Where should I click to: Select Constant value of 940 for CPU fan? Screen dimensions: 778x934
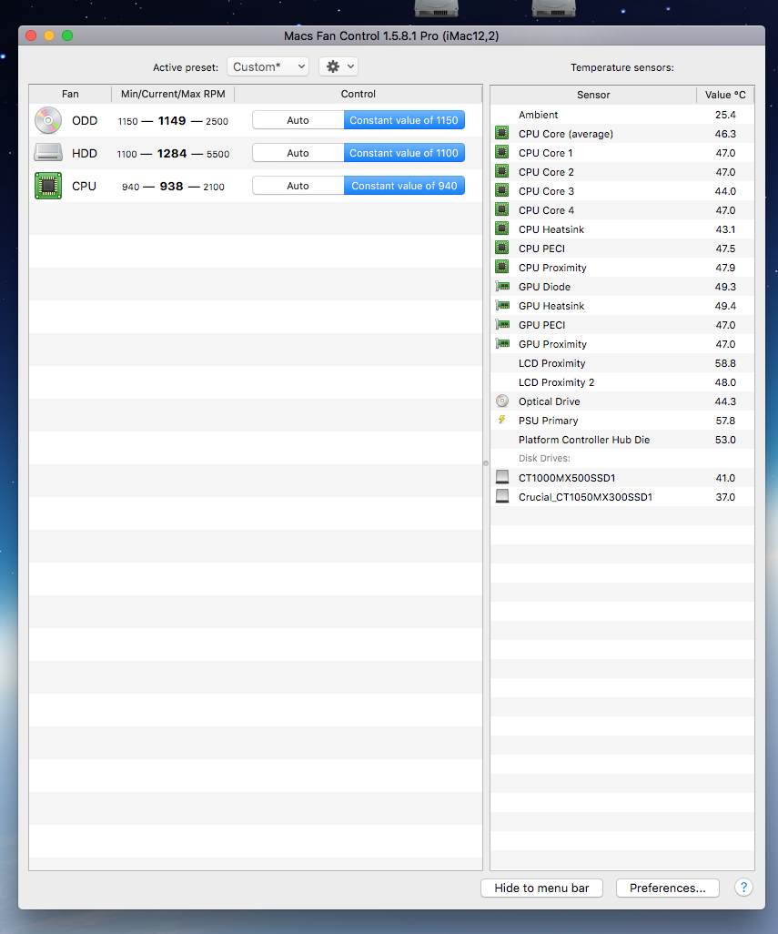[404, 185]
